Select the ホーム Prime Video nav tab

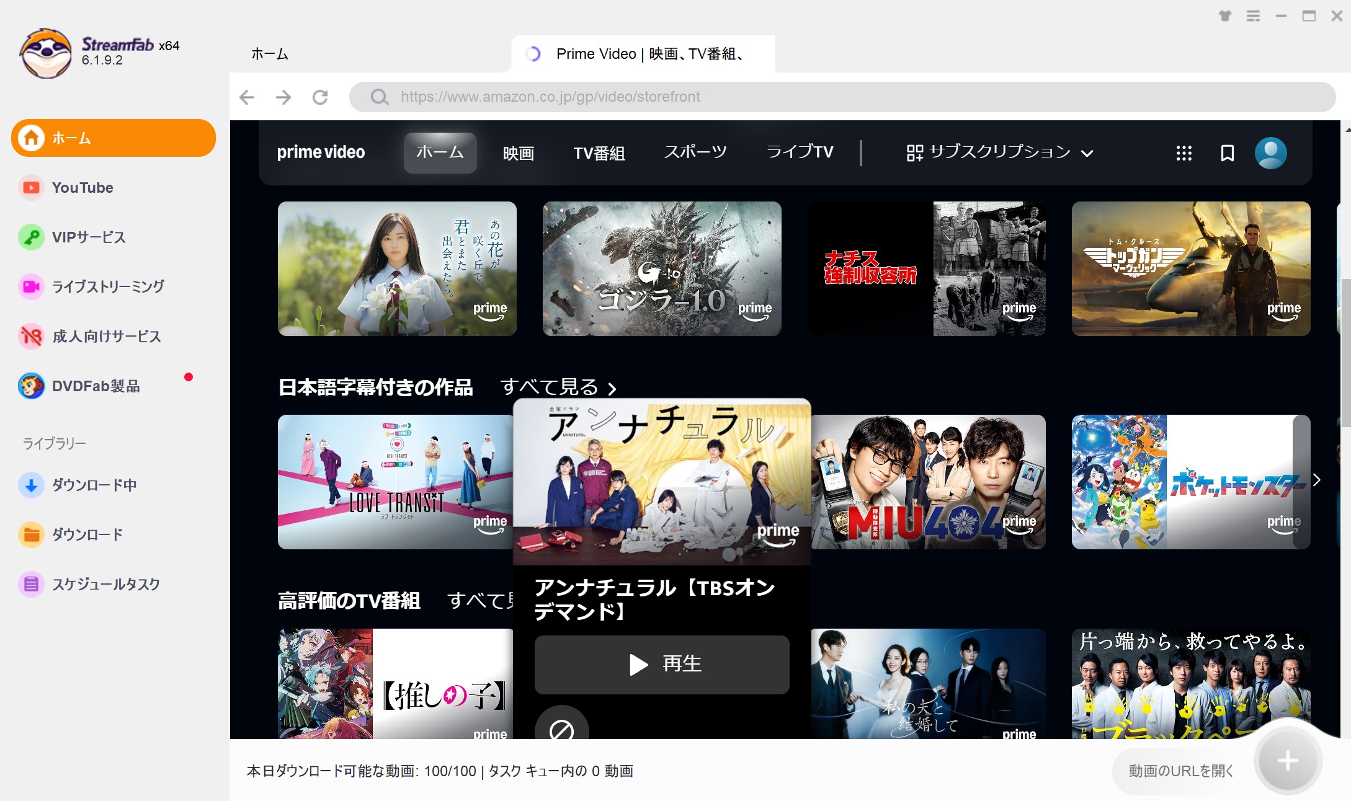pos(440,153)
